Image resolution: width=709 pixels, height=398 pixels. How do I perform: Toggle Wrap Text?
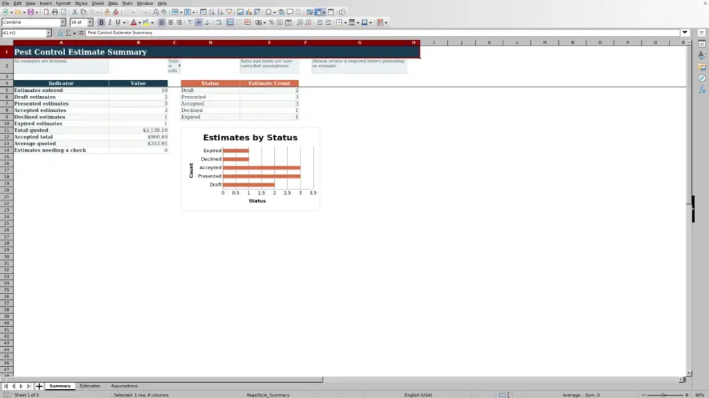[x=219, y=22]
